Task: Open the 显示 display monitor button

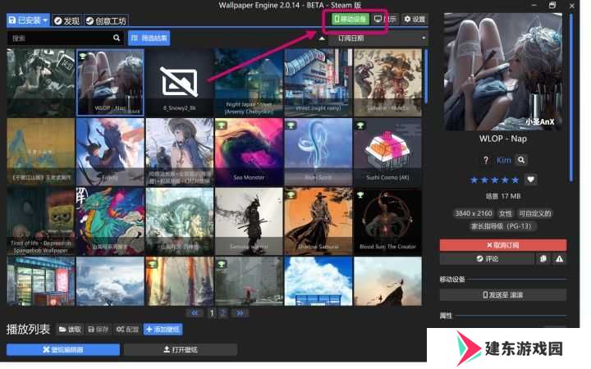Action: tap(384, 19)
